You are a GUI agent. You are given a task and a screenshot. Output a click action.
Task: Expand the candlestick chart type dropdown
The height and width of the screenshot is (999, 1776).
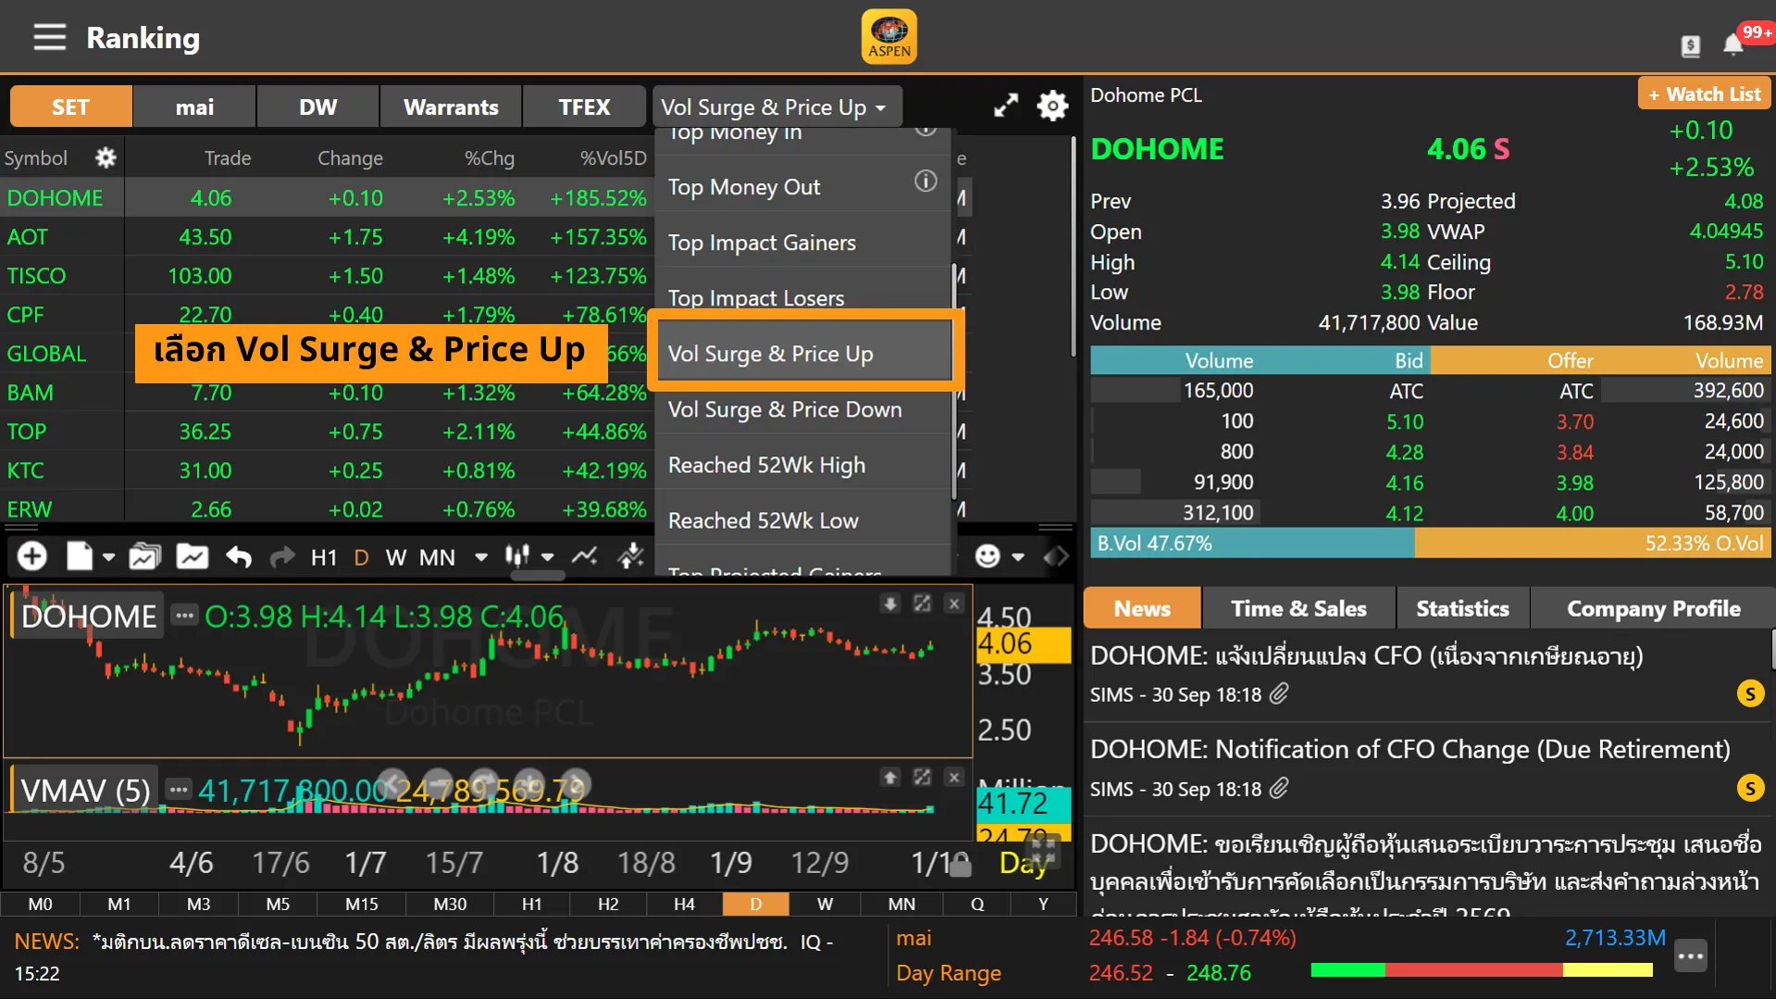click(x=548, y=556)
